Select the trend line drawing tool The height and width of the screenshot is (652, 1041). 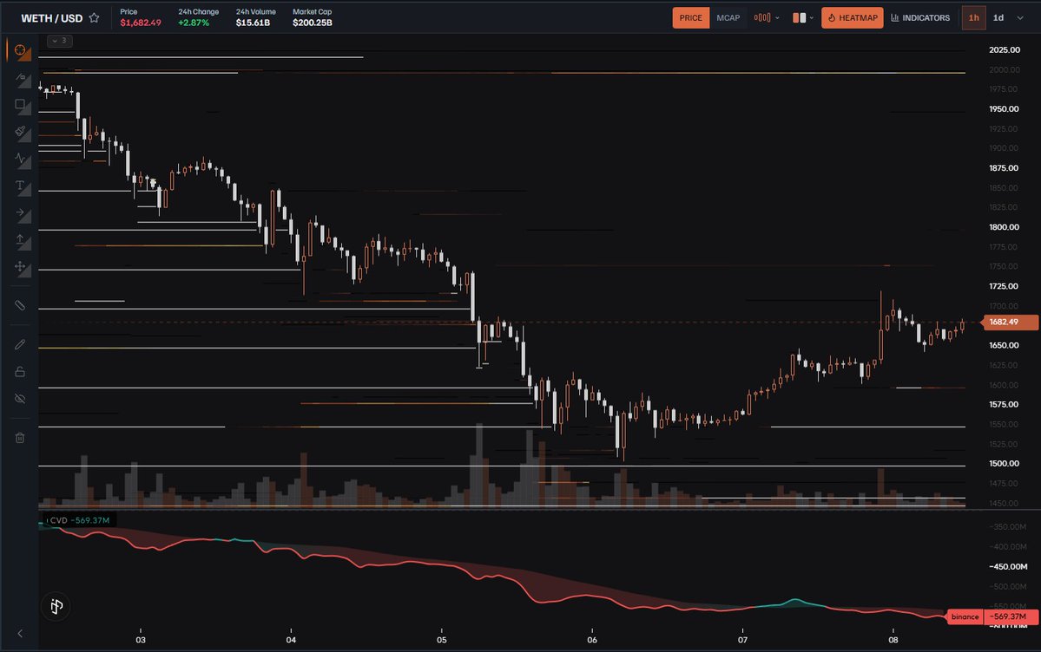(20, 78)
